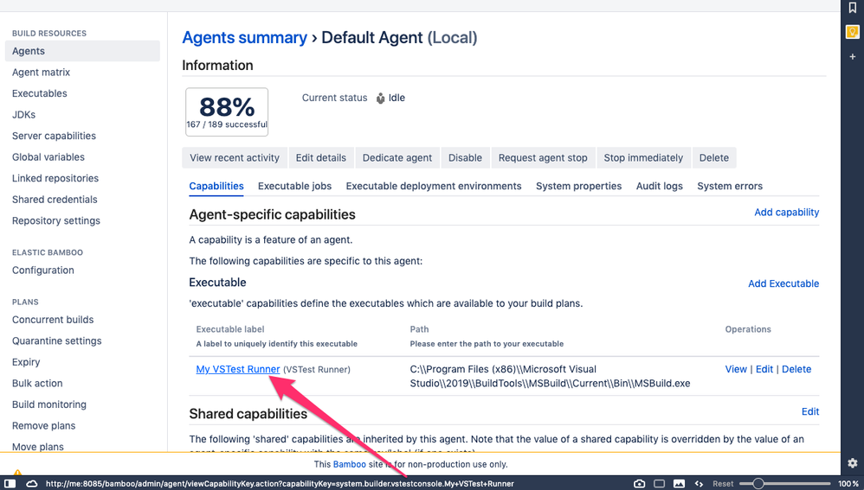Open the Bookmarks panel icon
This screenshot has height=490, width=864.
click(x=853, y=7)
